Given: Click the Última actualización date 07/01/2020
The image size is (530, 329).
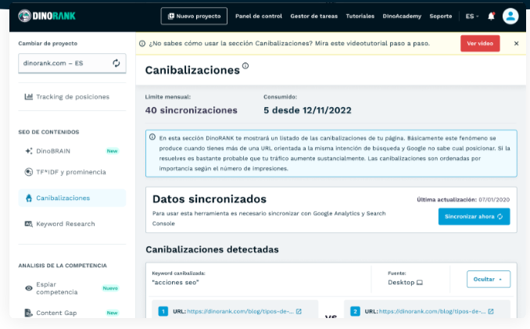Looking at the screenshot, I should (x=494, y=199).
